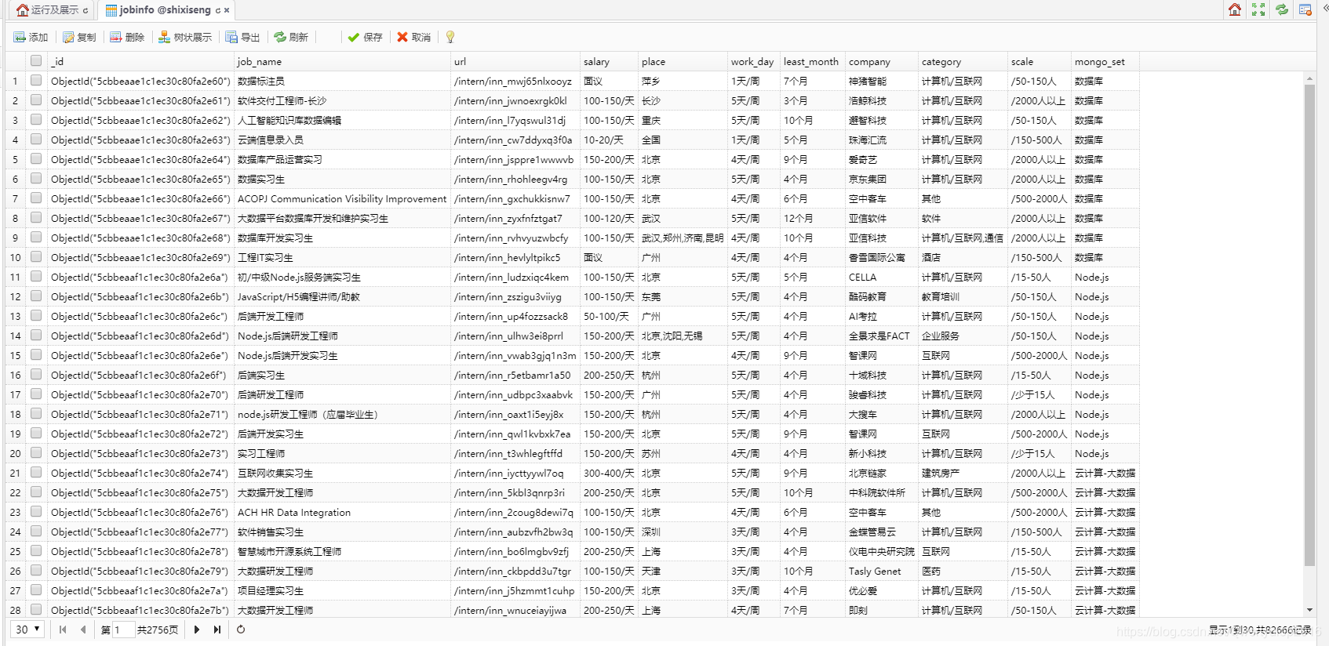Go to the next page
The image size is (1329, 646).
click(197, 630)
